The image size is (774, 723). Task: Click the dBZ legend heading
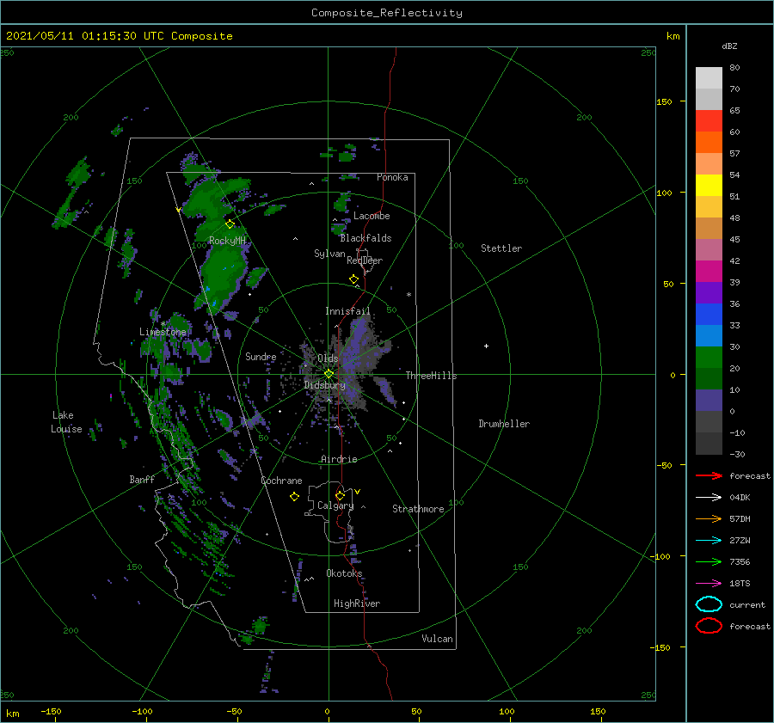(x=729, y=46)
